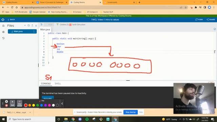Switch to the SHELL tab

pyautogui.click(x=58, y=84)
